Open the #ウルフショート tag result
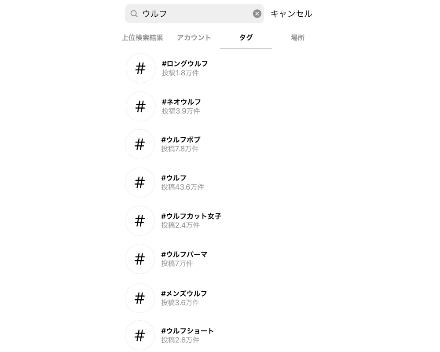Image resolution: width=440 pixels, height=352 pixels. (219, 335)
